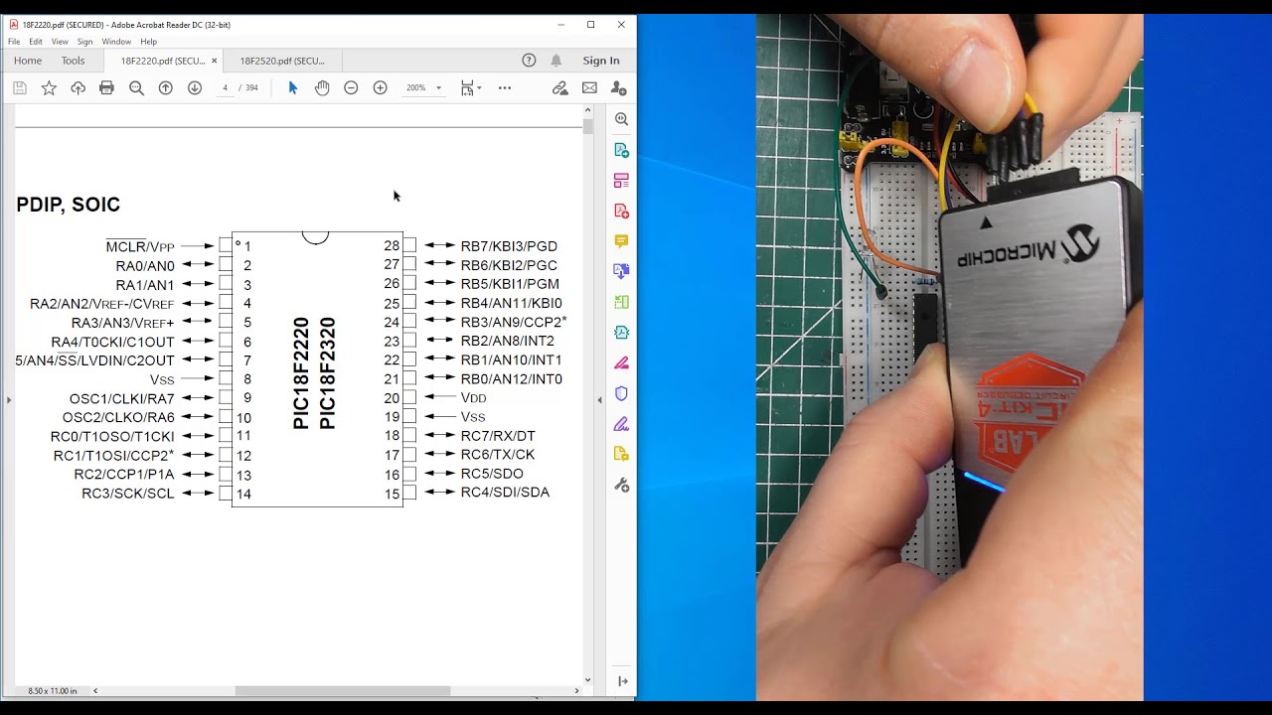Send the file by email
This screenshot has height=715, width=1272.
coord(589,88)
